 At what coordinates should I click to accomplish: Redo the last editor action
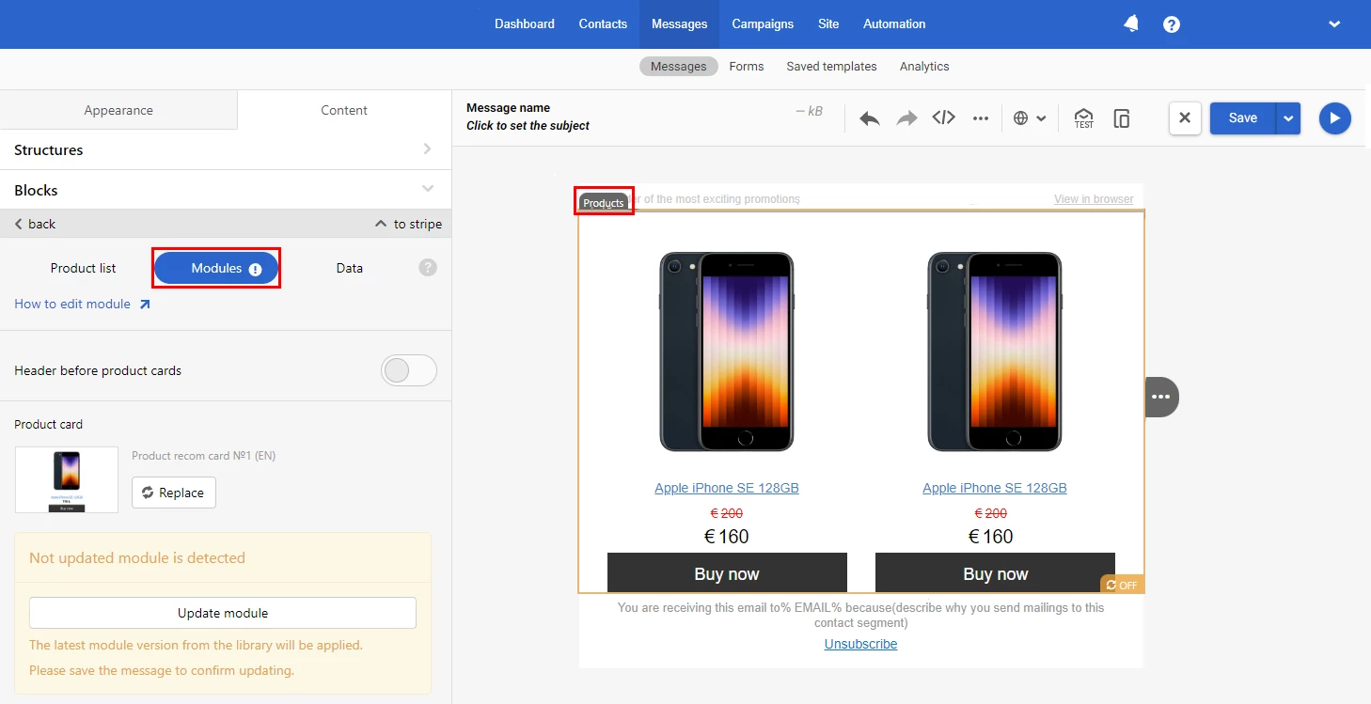click(906, 118)
